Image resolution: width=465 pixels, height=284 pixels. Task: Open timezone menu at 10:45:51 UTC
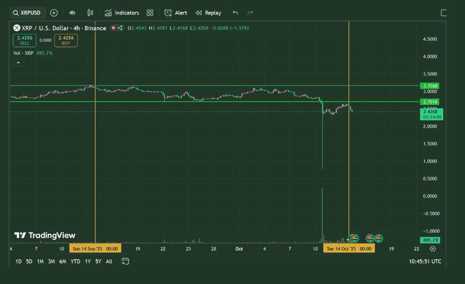click(425, 261)
